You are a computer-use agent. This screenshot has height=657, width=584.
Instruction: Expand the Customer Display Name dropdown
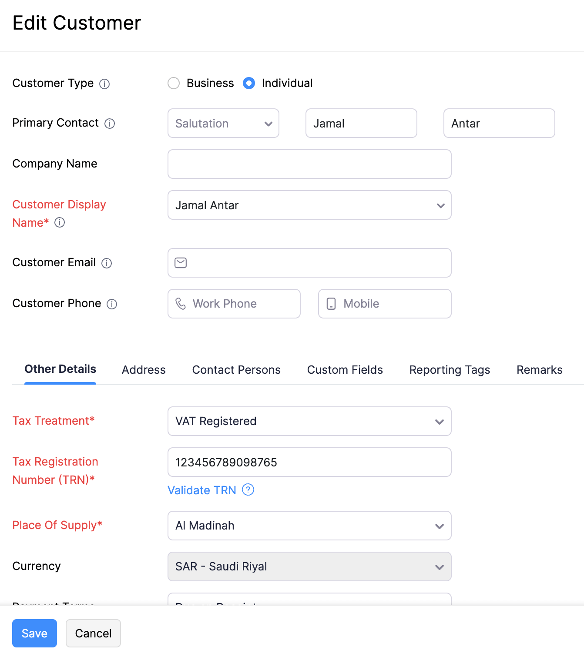coord(440,205)
